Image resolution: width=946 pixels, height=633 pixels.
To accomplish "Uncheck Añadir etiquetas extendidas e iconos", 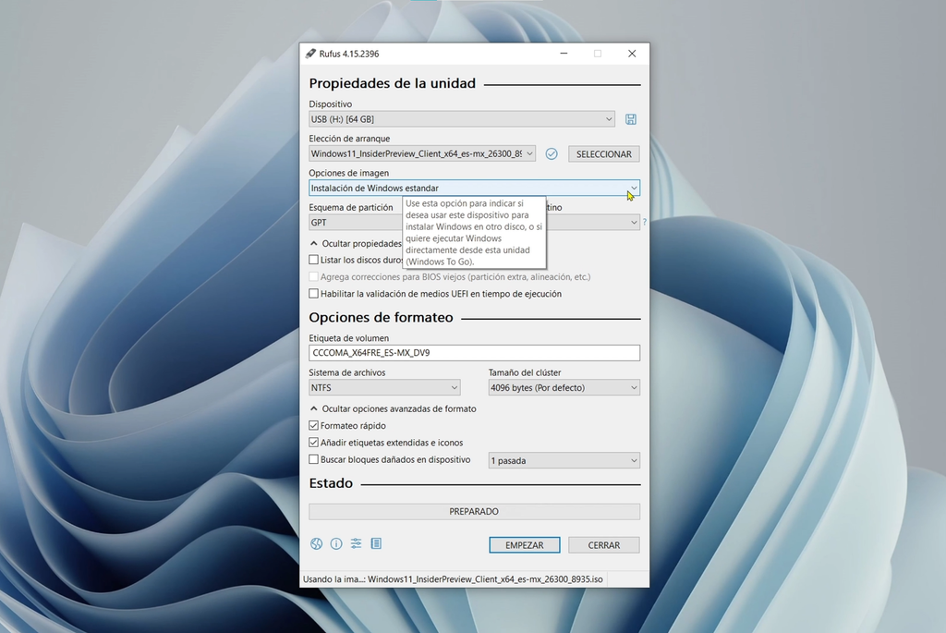I will click(314, 443).
